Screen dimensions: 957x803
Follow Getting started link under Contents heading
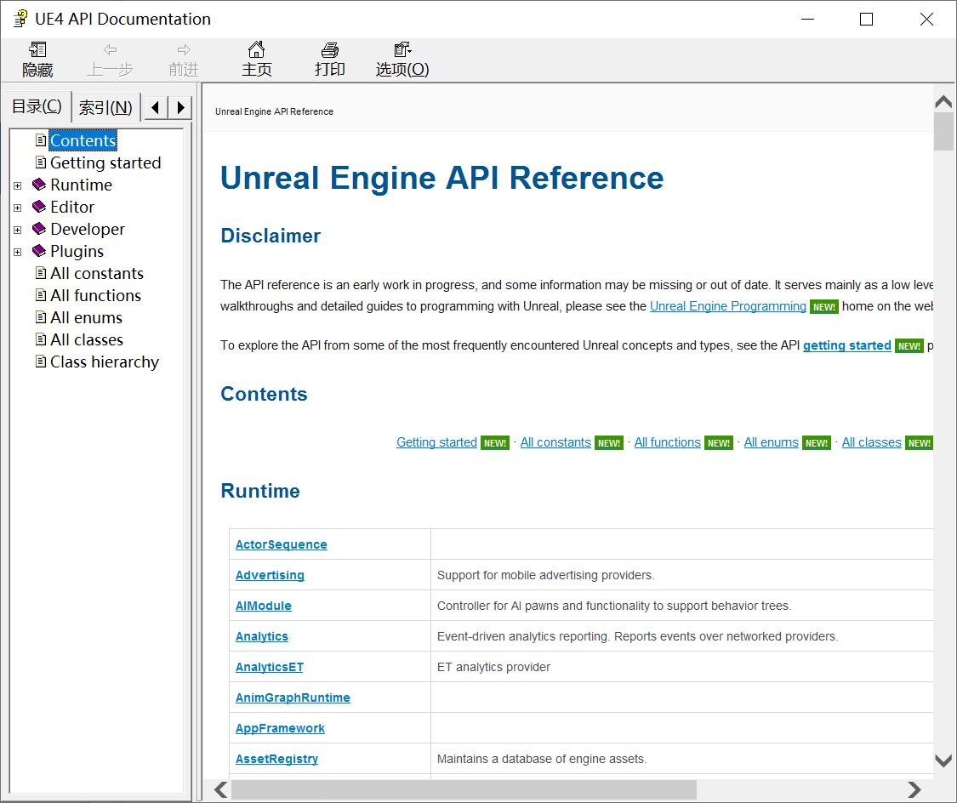[x=436, y=442]
